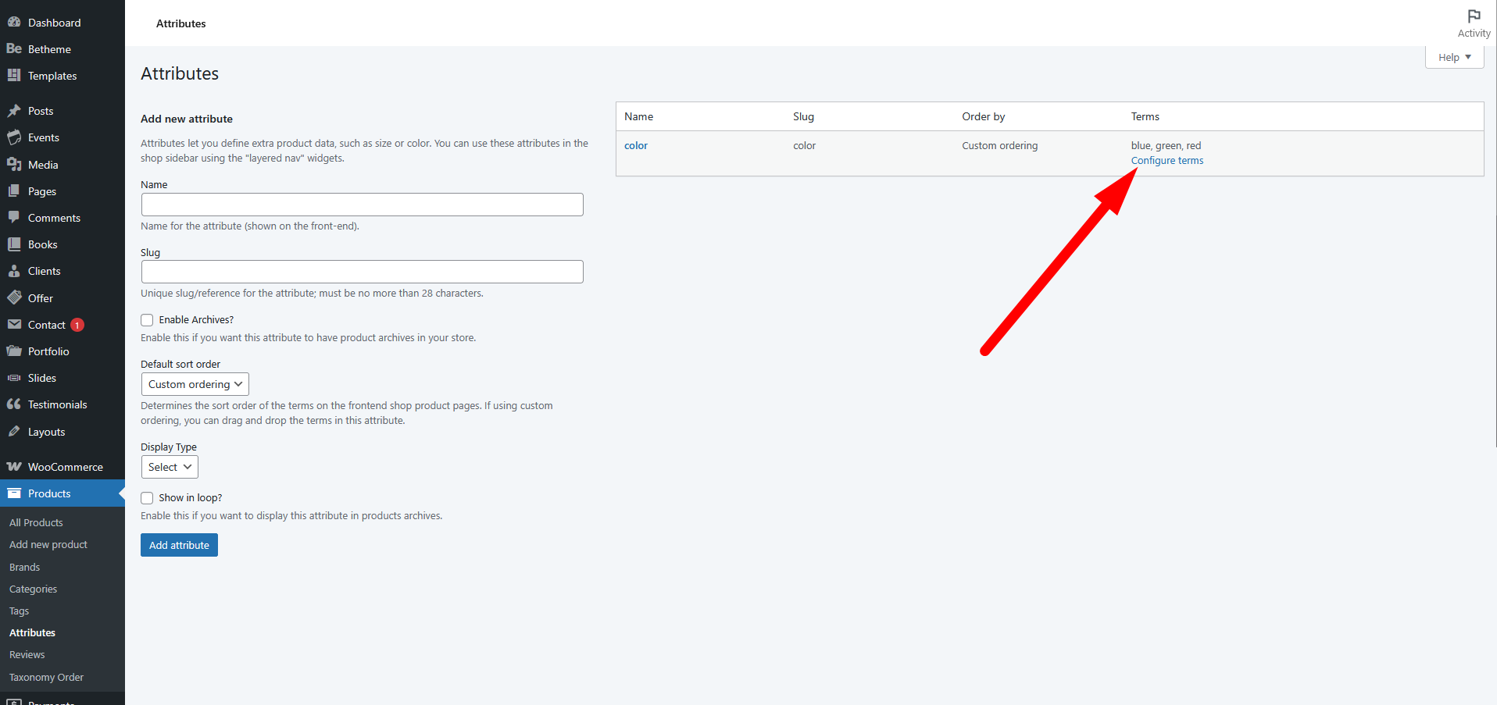
Task: Open Taxonomy Order submenu item
Action: tap(46, 677)
